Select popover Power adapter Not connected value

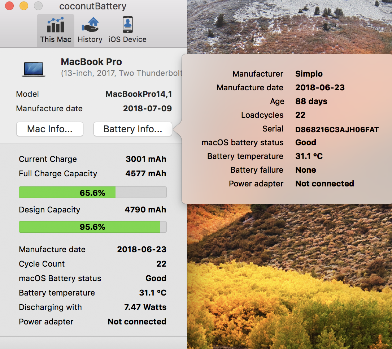point(325,184)
